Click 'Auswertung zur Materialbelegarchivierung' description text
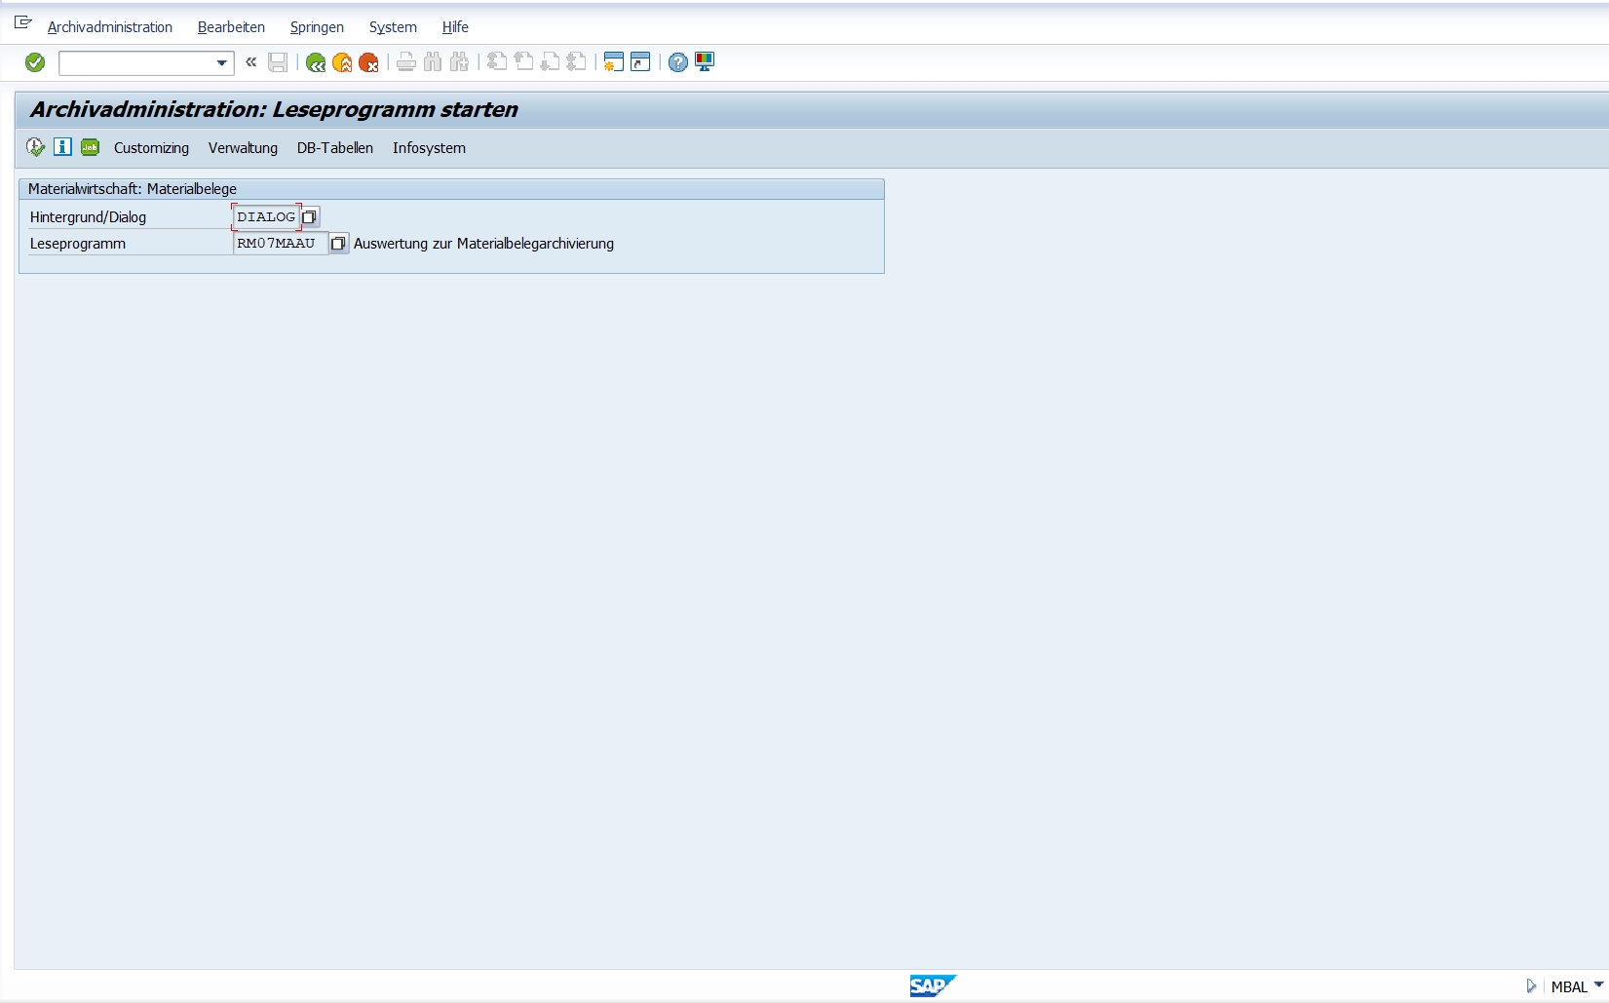The width and height of the screenshot is (1609, 1003). [x=483, y=244]
